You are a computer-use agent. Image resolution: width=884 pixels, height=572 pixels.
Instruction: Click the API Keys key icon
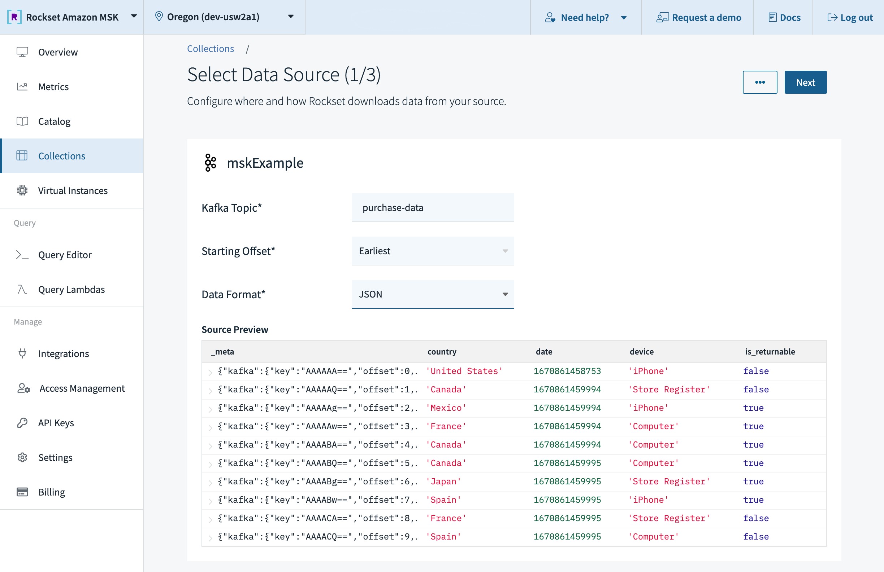22,423
